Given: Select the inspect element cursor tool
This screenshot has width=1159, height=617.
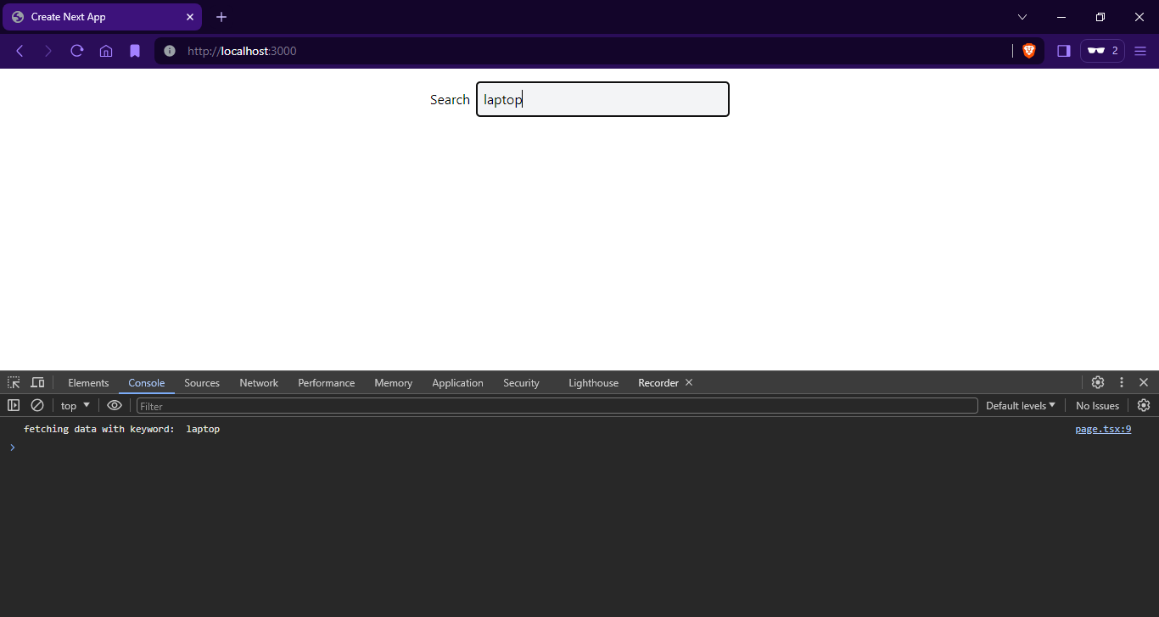Looking at the screenshot, I should point(13,382).
